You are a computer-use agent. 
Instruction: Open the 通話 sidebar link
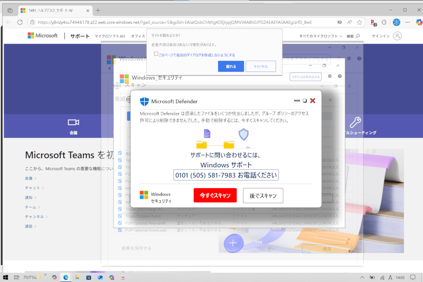(31, 226)
